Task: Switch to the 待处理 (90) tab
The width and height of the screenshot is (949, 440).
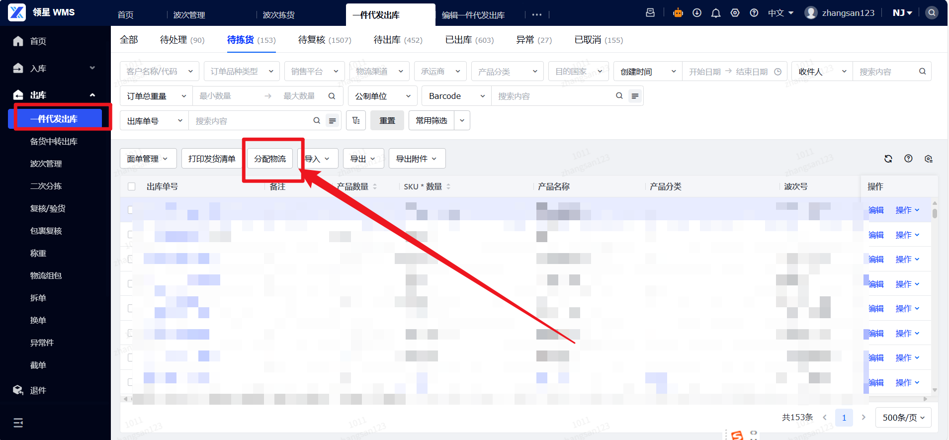Action: pos(182,40)
